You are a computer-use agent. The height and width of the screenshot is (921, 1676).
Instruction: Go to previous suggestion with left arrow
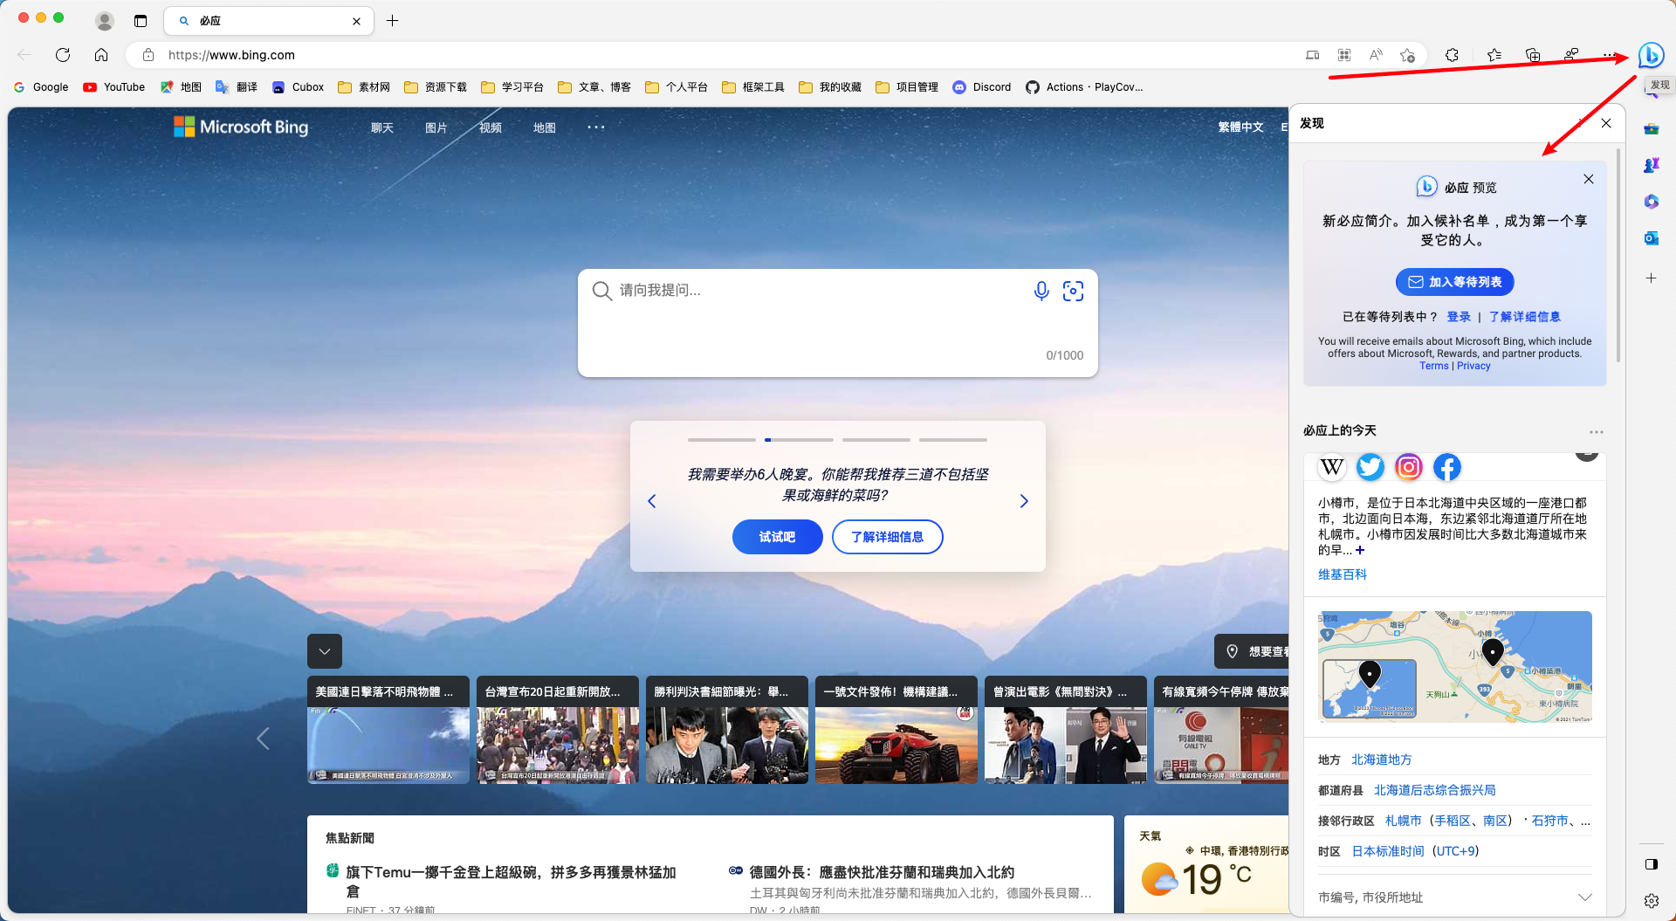pos(651,501)
